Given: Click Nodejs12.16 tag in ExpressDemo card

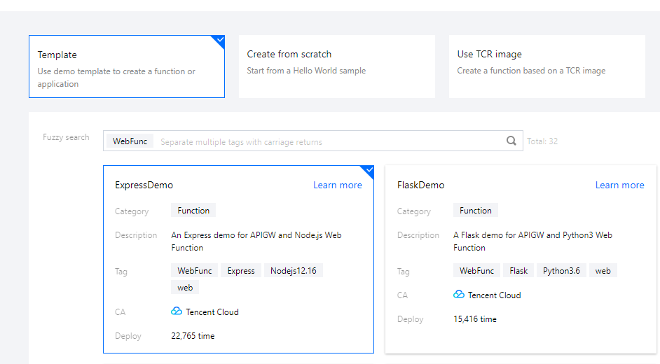Looking at the screenshot, I should pyautogui.click(x=293, y=271).
